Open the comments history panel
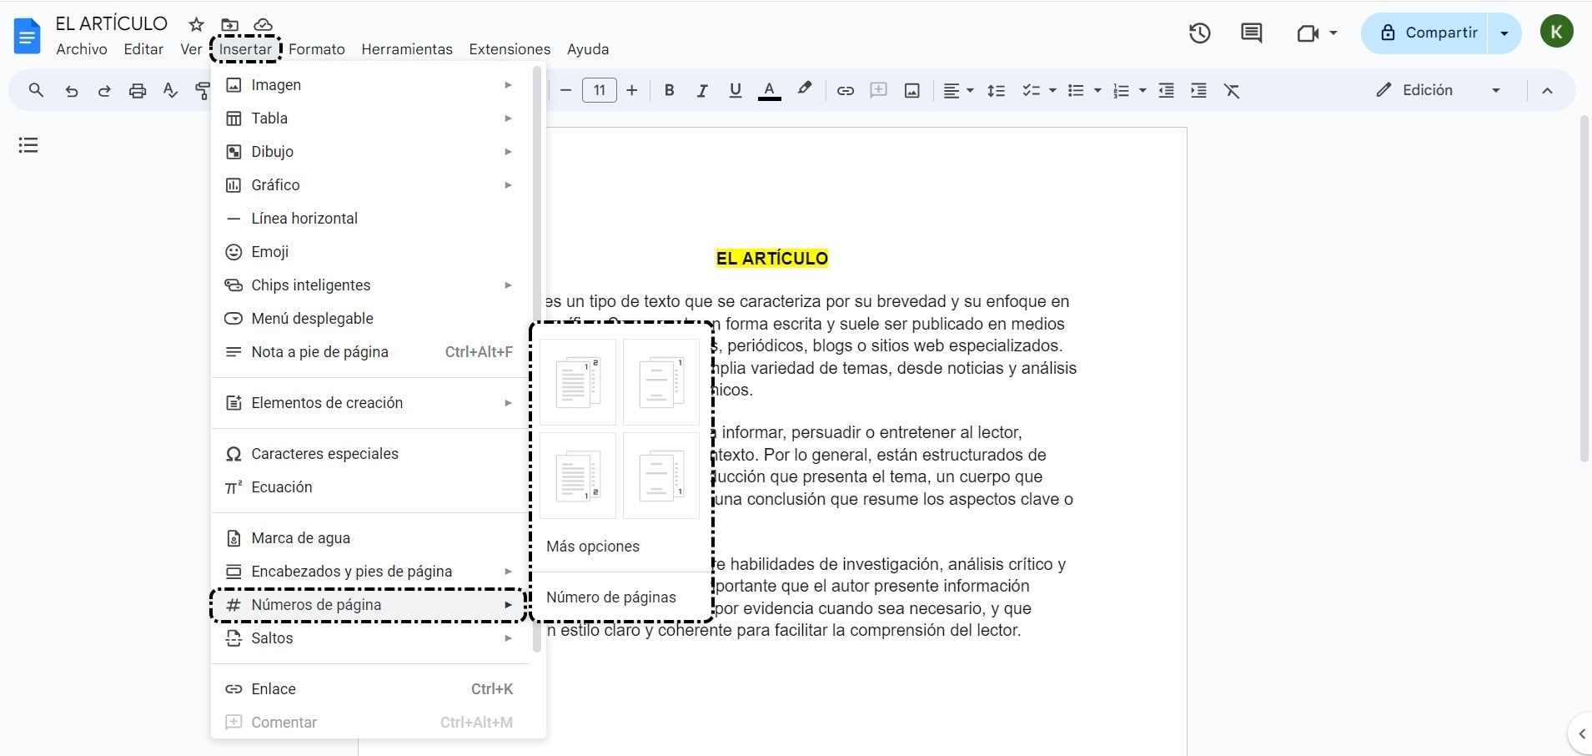 tap(1251, 33)
